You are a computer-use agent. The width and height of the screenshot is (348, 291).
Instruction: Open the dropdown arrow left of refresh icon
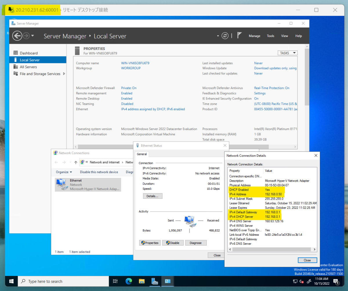(x=218, y=36)
